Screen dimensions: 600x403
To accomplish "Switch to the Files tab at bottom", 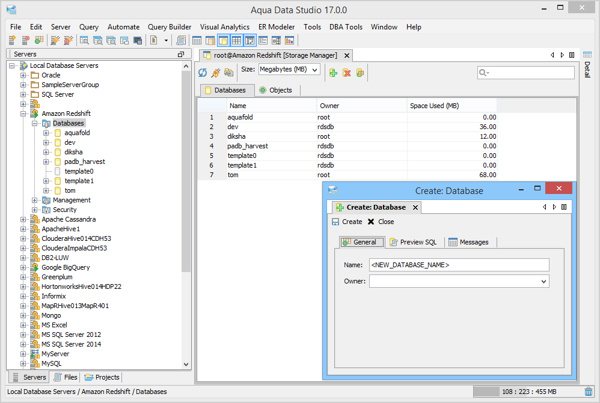I will coord(66,377).
